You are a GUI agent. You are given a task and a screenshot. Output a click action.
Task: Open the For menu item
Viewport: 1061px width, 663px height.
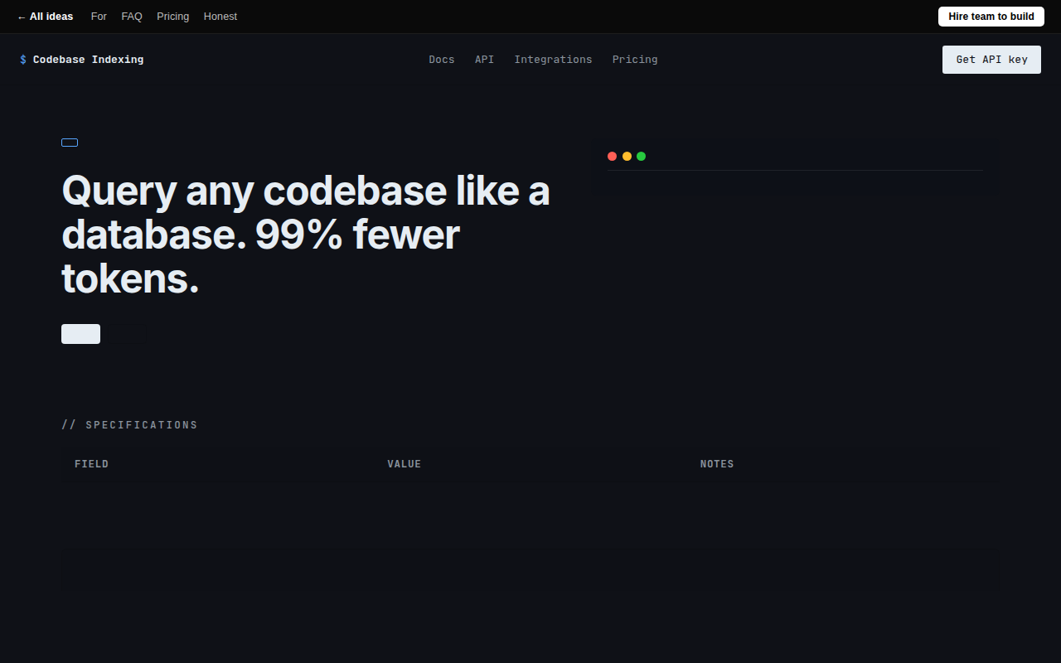99,17
